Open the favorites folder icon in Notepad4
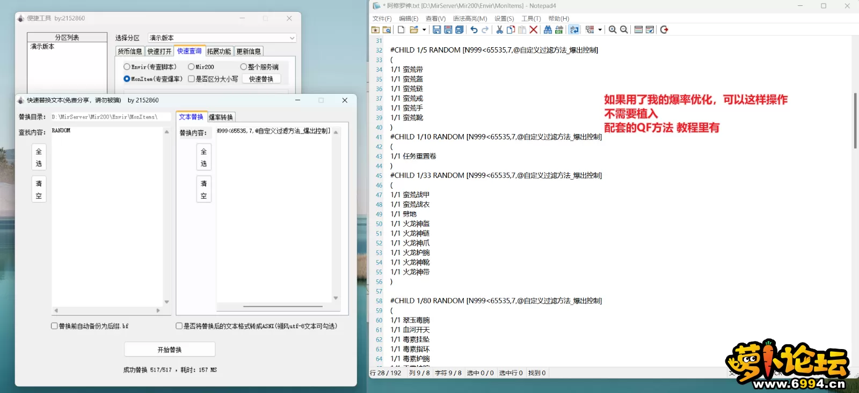The height and width of the screenshot is (393, 859). [375, 29]
